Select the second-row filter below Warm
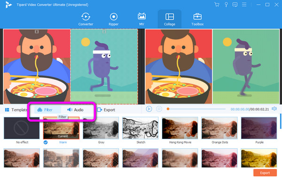This screenshot has height=182, width=282. click(x=61, y=158)
